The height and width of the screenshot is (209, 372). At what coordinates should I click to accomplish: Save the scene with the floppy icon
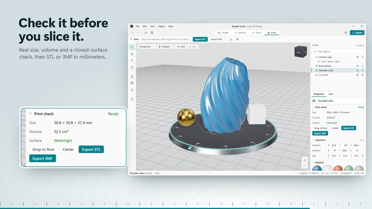152,33
